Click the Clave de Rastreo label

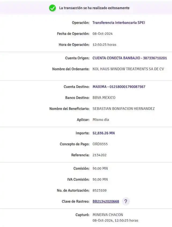coord(75,202)
